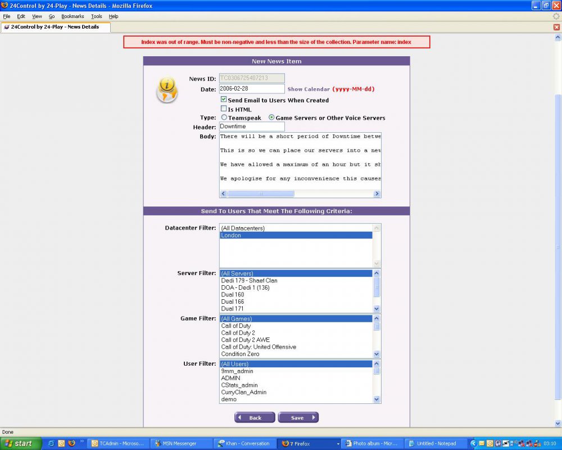The width and height of the screenshot is (562, 450).
Task: Select the Teamspeak type radio button
Action: 224,118
